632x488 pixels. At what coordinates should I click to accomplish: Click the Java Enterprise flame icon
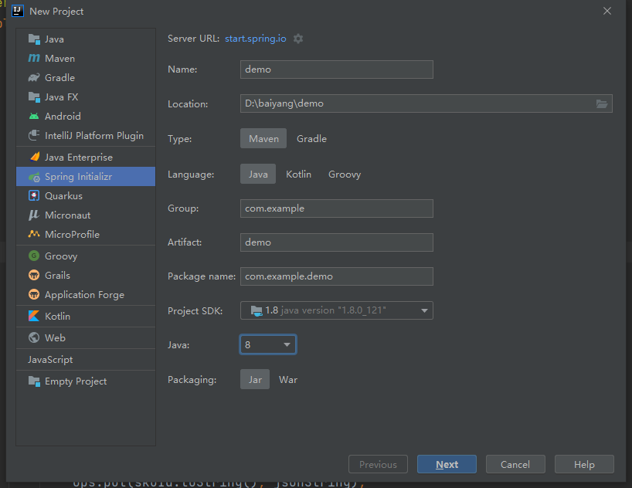tap(35, 158)
